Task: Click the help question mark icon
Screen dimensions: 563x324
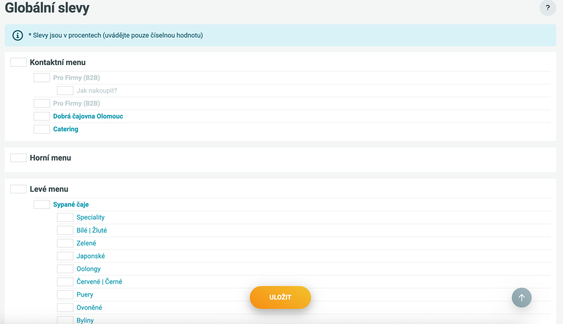Action: 547,8
